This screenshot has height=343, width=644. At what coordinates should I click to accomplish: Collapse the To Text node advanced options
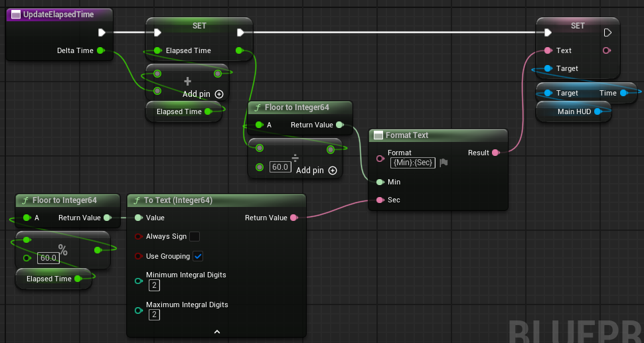click(217, 332)
